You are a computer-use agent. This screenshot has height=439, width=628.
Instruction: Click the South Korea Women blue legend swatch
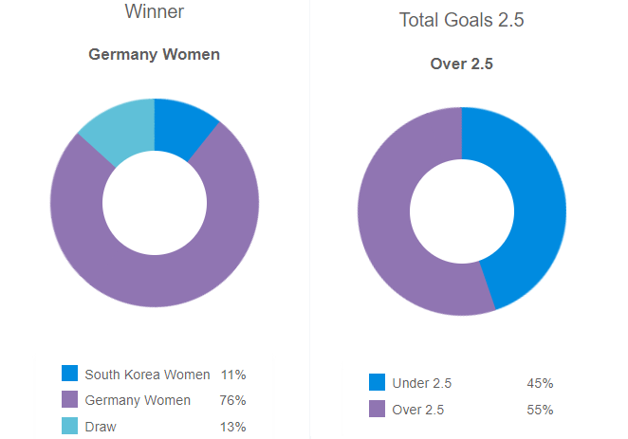pyautogui.click(x=69, y=374)
